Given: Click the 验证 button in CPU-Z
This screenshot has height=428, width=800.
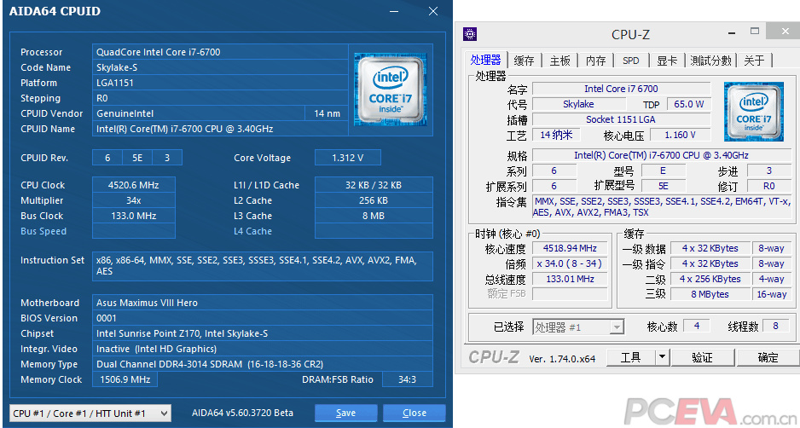Looking at the screenshot, I should [702, 357].
